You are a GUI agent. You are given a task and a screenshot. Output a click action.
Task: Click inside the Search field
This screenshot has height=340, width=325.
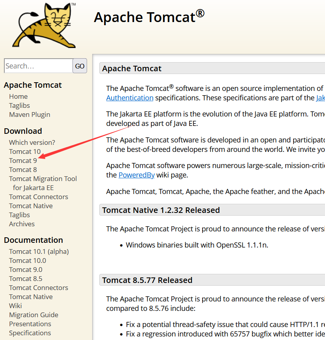[x=37, y=66]
